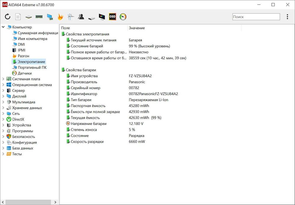Image resolution: width=295 pixels, height=205 pixels.
Task: Click the Конфигурация tree icon
Action: point(9,142)
